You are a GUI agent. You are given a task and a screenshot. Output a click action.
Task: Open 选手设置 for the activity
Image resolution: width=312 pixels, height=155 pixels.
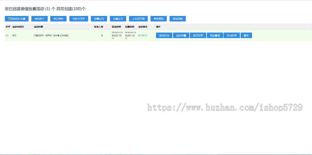pyautogui.click(x=181, y=36)
